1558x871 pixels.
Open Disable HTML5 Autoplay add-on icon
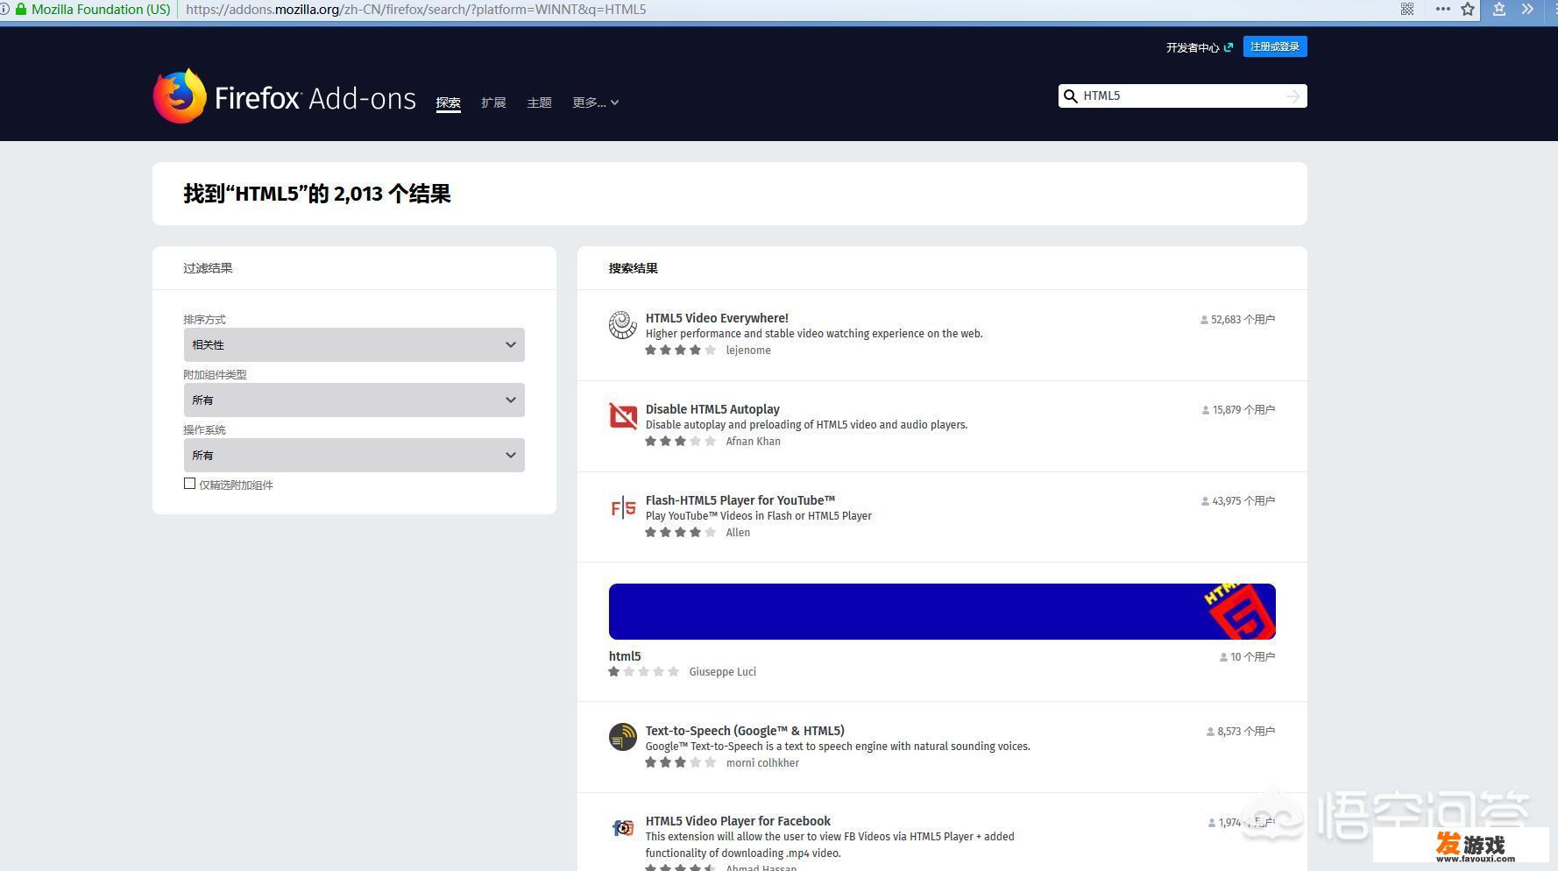pyautogui.click(x=623, y=416)
